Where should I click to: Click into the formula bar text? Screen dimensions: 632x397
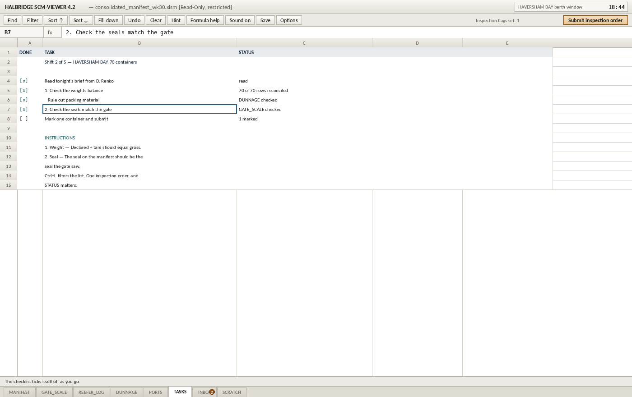347,32
